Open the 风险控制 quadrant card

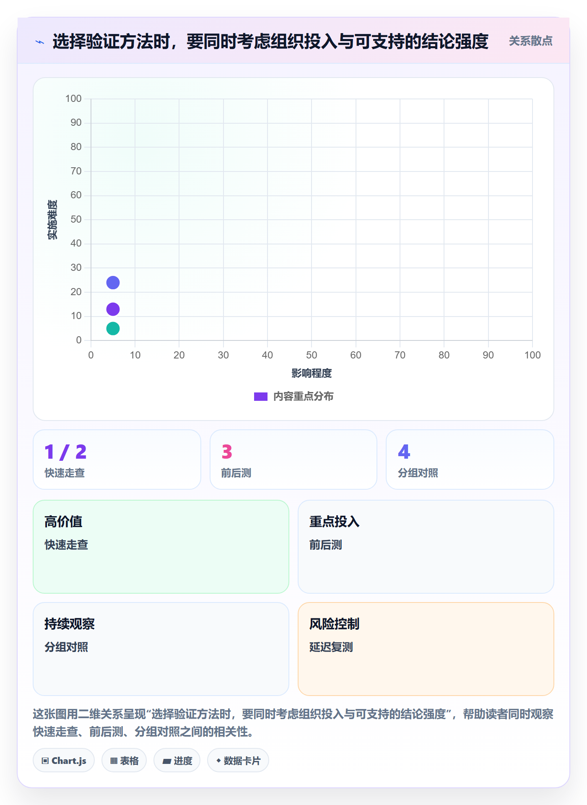(x=426, y=649)
